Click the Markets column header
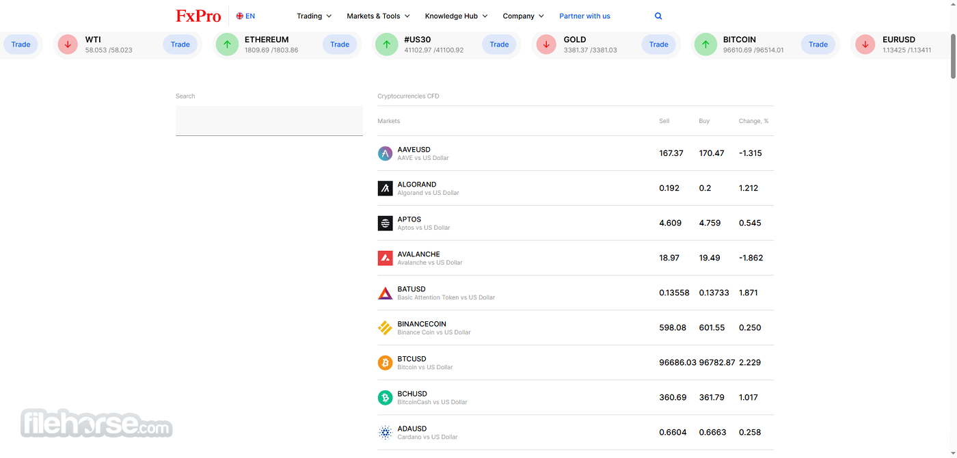 coord(389,121)
